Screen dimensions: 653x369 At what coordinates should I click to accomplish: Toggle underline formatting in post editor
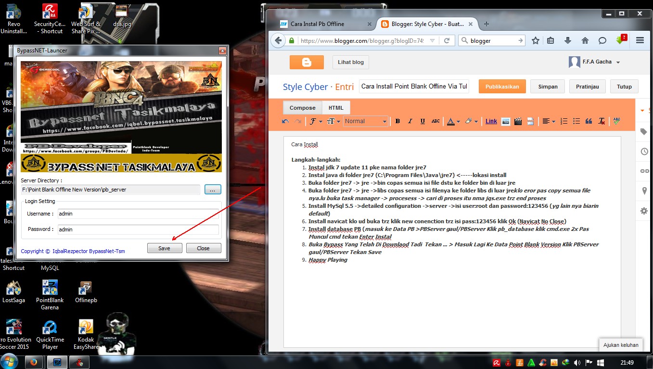coord(423,121)
